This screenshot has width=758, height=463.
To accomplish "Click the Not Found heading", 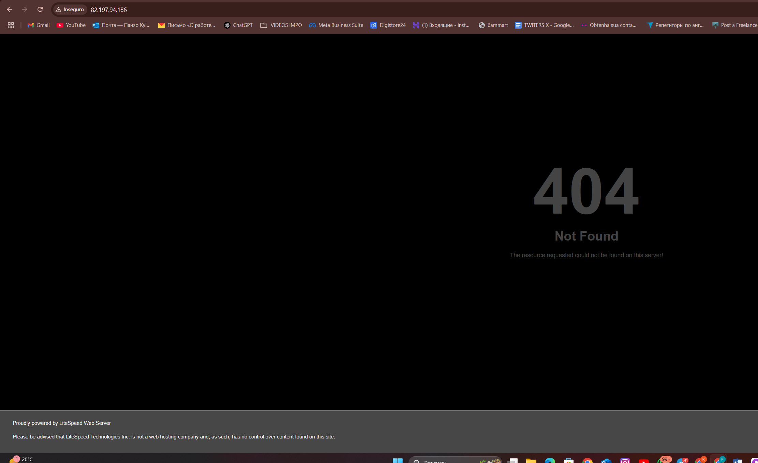I will click(x=586, y=236).
